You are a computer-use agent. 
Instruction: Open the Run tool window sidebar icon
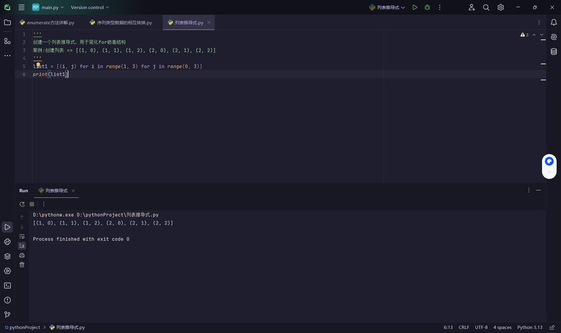[7, 227]
